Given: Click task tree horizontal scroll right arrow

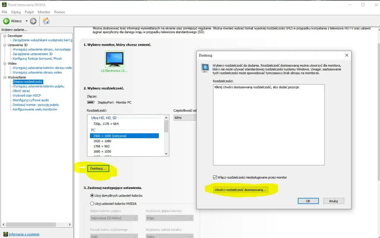Looking at the screenshot, I should tap(70, 225).
